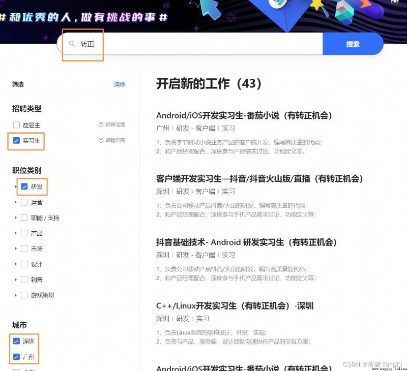Click the 开启新的工作 (43) results heading
The width and height of the screenshot is (407, 371).
(209, 84)
